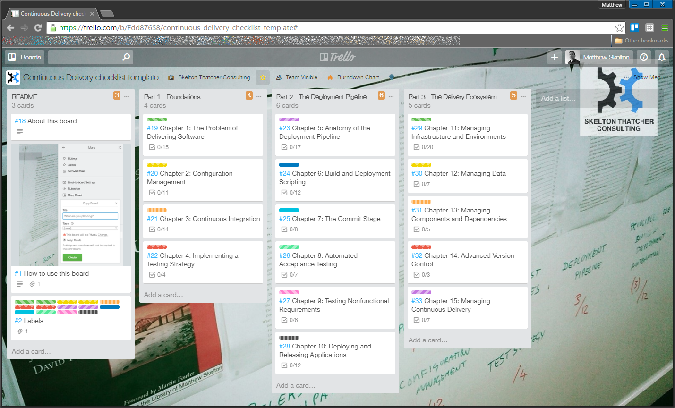Open the Boards drawer

(25, 57)
